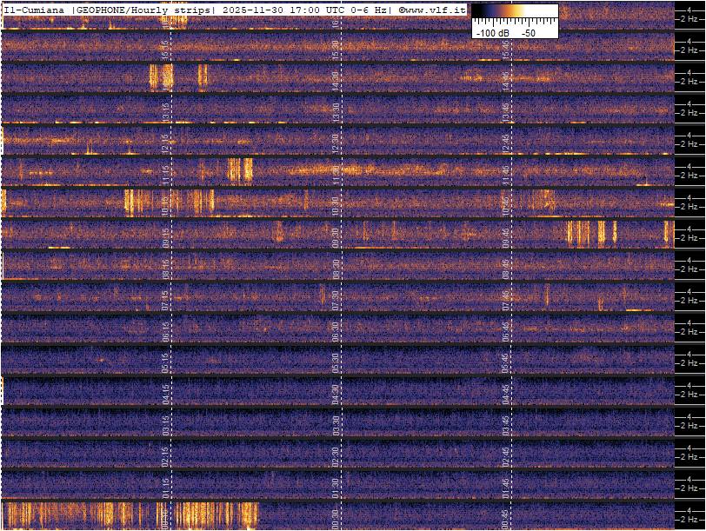Click the 09:45 time marker label

pos(506,236)
